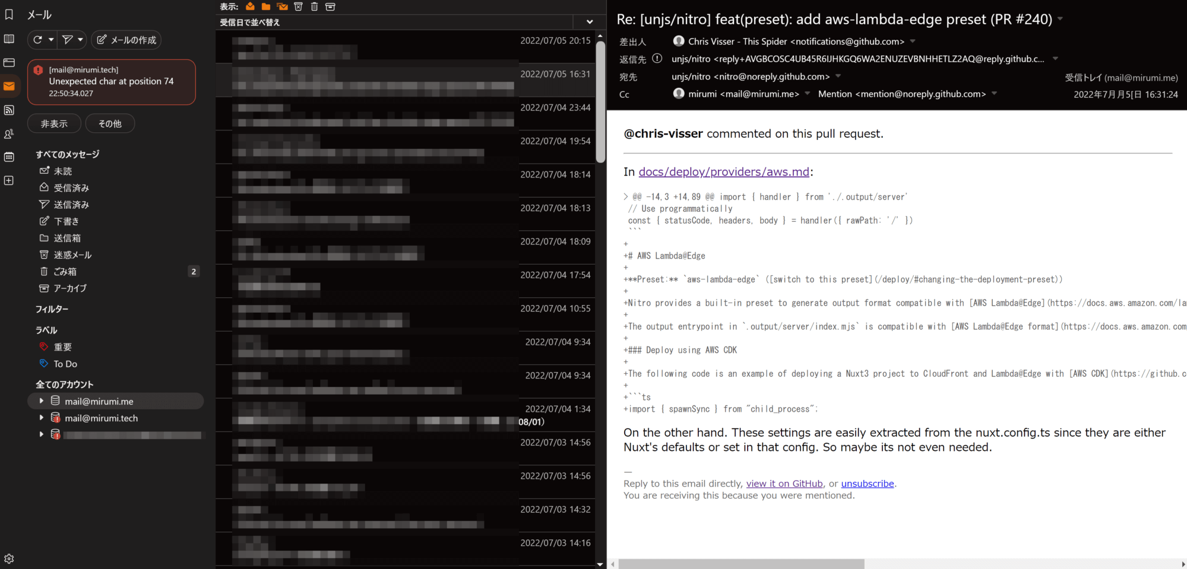Open the docs/deploy/providers/aws.md link
Screen dimensions: 1187x569
724,171
